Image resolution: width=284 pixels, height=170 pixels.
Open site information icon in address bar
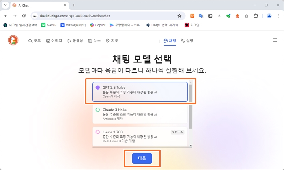35,16
